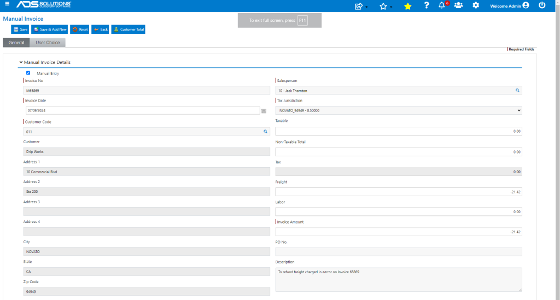Click the page vertical scrollbar
The width and height of the screenshot is (560, 300).
point(557,150)
